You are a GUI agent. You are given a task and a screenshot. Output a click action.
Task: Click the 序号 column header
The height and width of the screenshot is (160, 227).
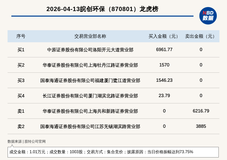[21, 36]
